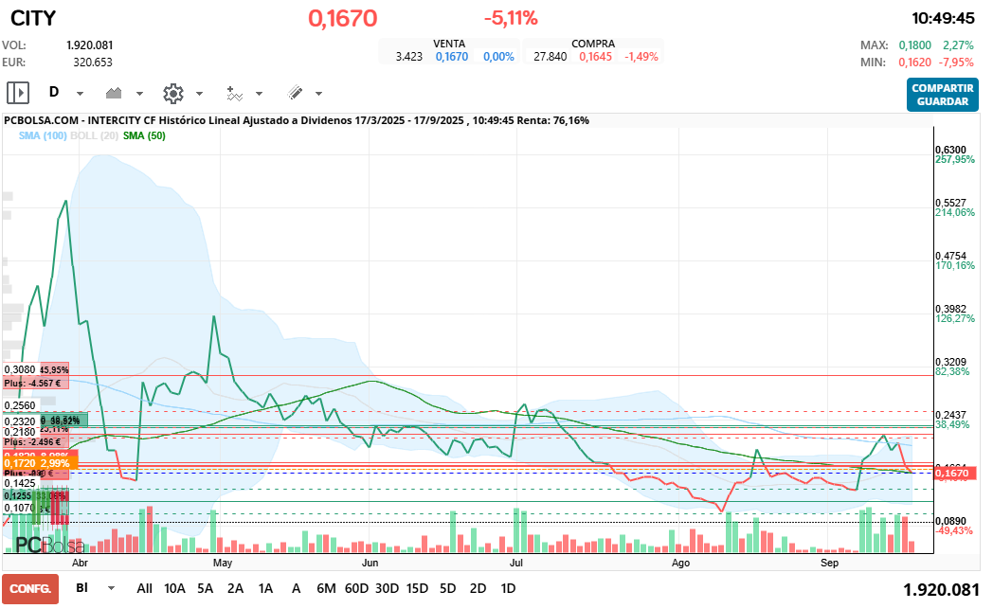Click the red 0,1670 price axis tag
Screen dimensions: 993x609
955,473
